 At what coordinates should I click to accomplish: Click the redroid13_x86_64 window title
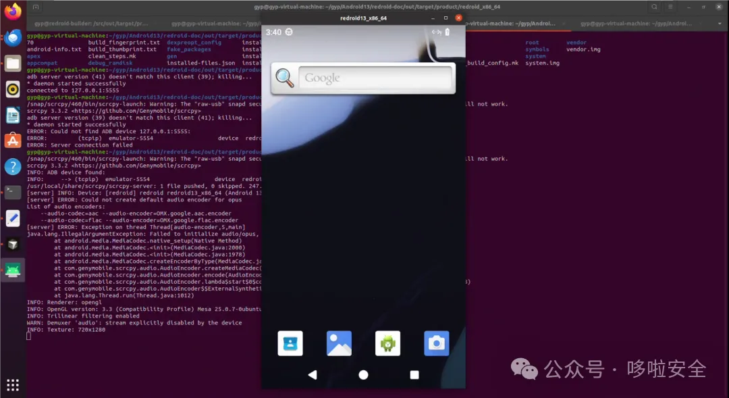point(363,18)
